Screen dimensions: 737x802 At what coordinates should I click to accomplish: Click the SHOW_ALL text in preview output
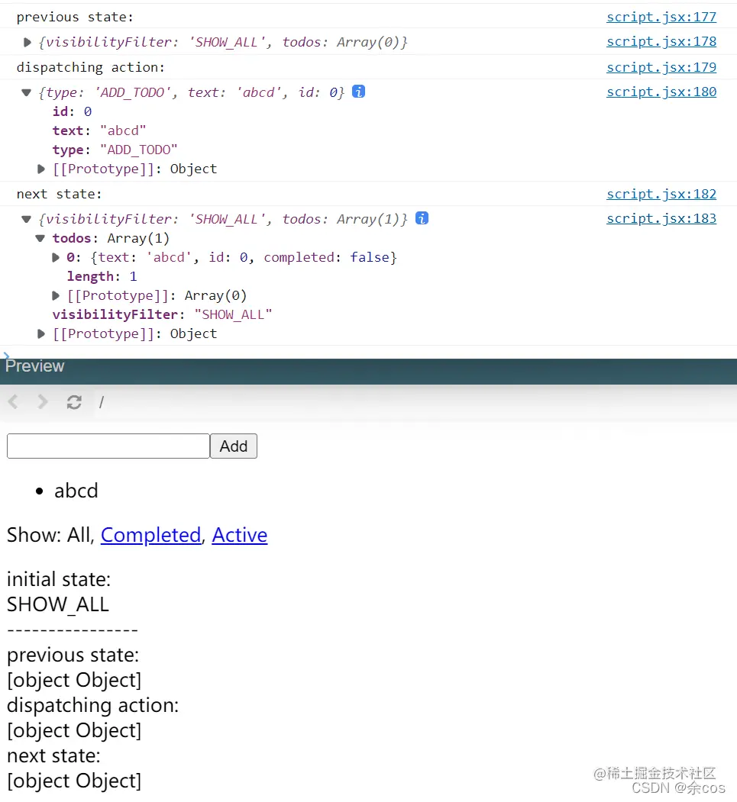[x=58, y=604]
